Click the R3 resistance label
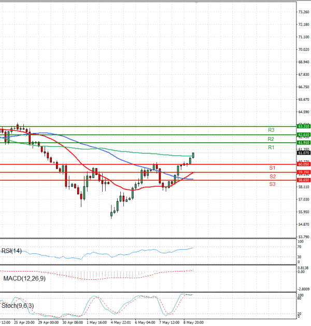Screen dimensions: 311x326 (271, 130)
